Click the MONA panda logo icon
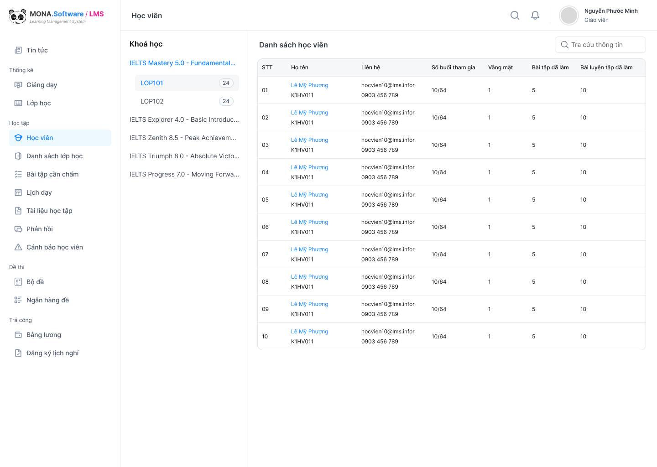The height and width of the screenshot is (467, 657). pos(18,16)
